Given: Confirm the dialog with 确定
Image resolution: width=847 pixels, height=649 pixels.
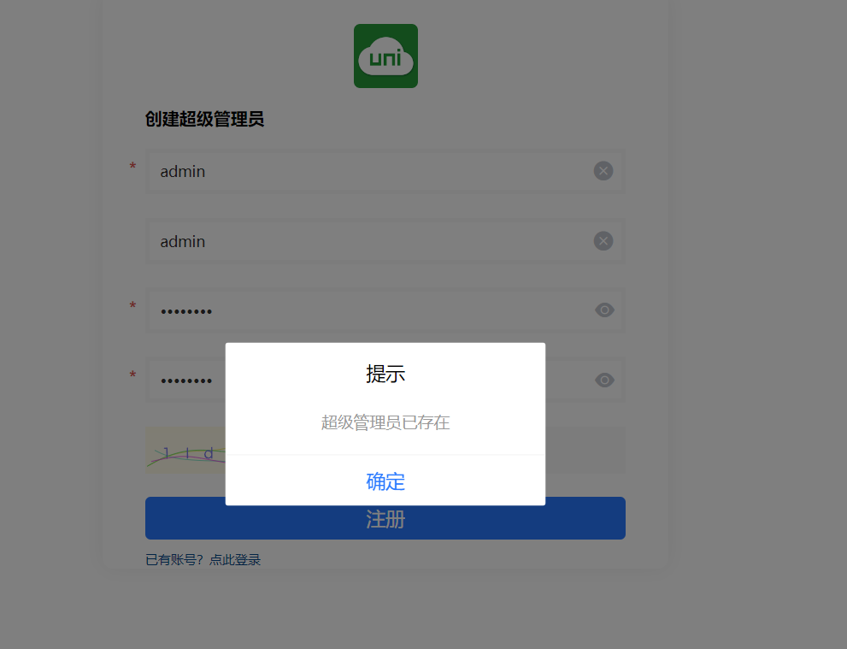Looking at the screenshot, I should pyautogui.click(x=385, y=481).
